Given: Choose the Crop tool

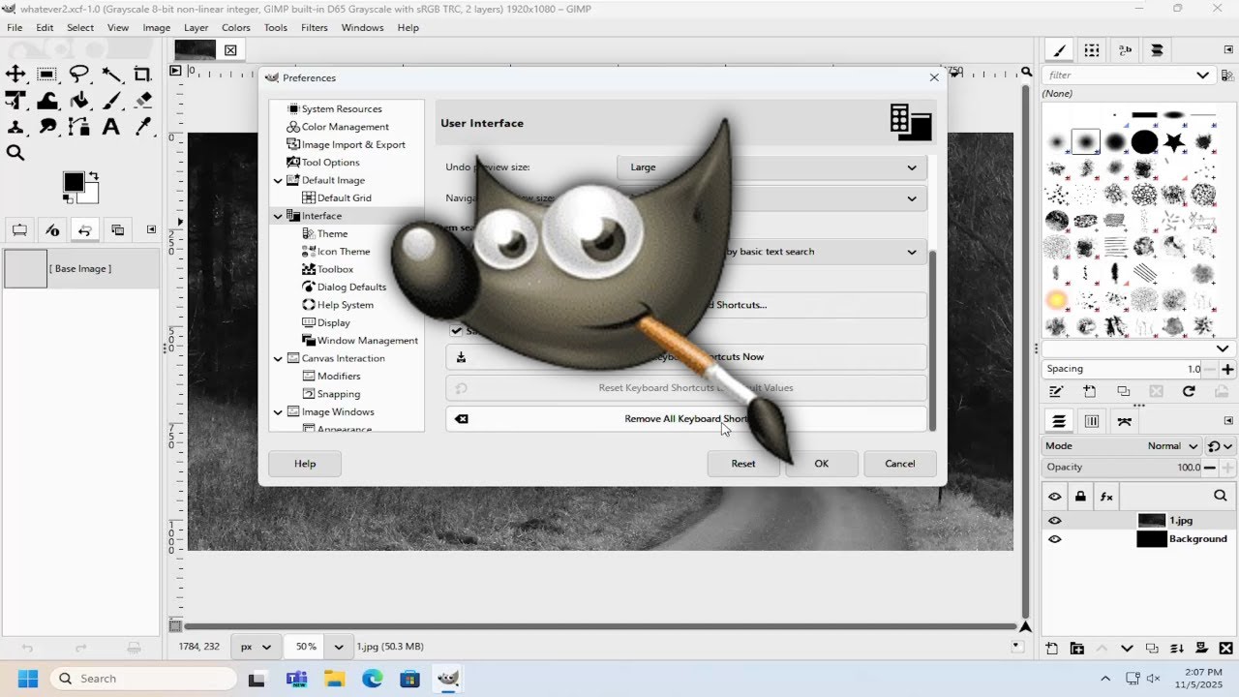Looking at the screenshot, I should coord(143,74).
